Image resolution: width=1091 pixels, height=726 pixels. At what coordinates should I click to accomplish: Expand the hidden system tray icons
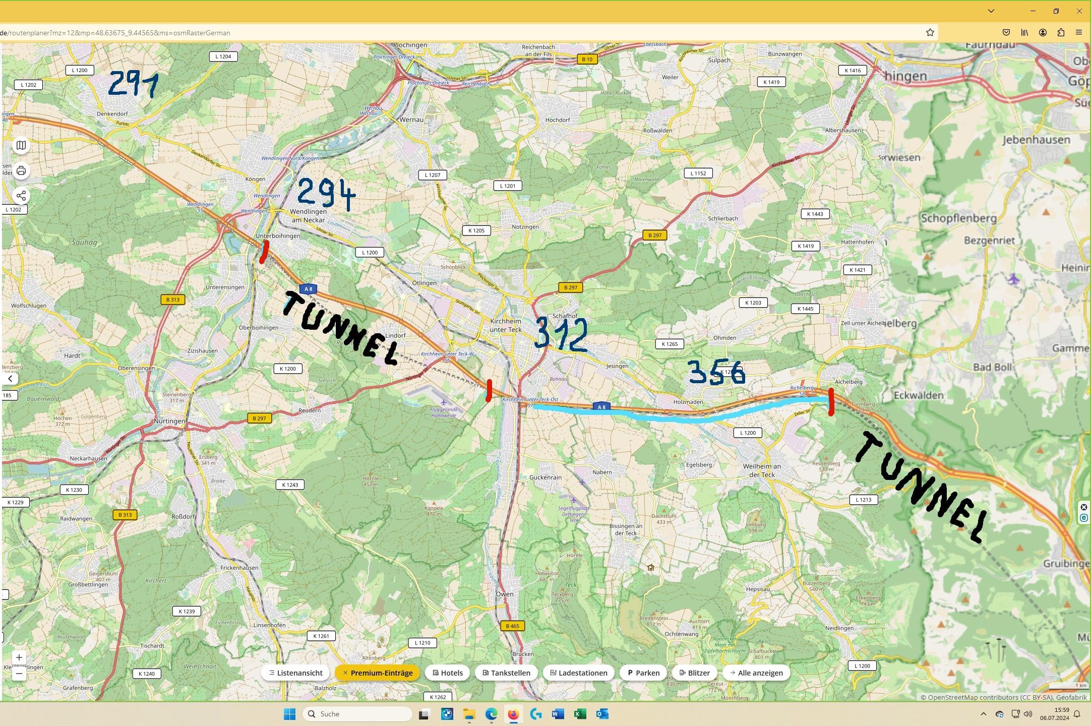[983, 714]
